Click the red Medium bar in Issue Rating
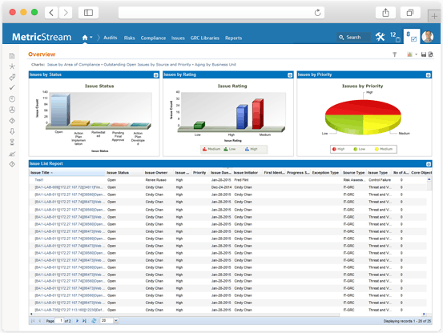This screenshot has width=443, height=333. [258, 114]
